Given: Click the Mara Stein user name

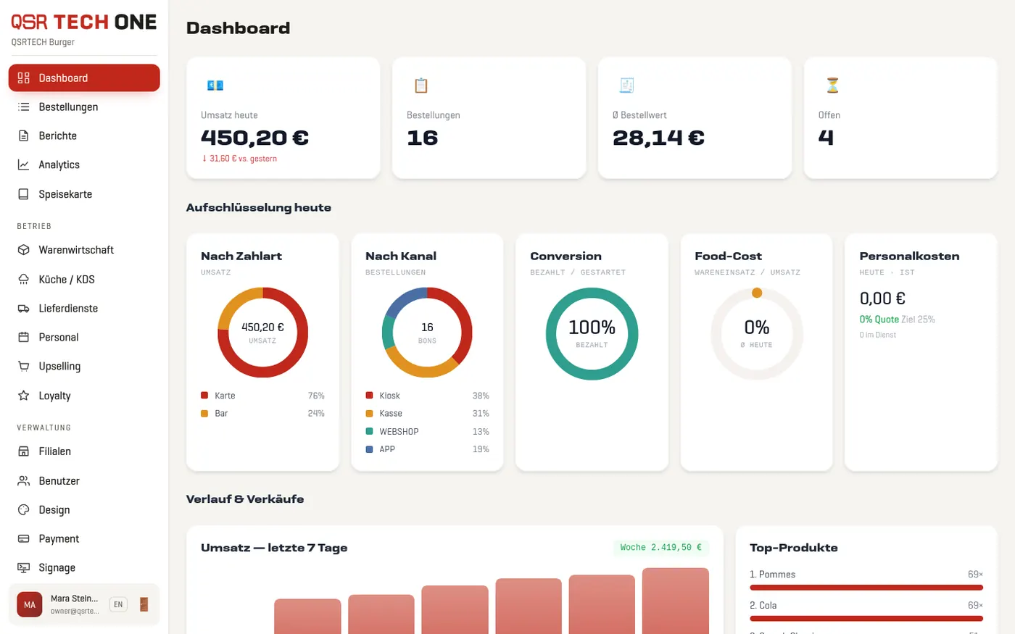Looking at the screenshot, I should 74,598.
